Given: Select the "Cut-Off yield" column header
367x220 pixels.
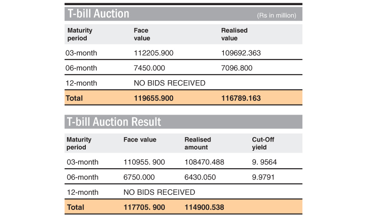Looking at the screenshot, I should (x=263, y=143).
